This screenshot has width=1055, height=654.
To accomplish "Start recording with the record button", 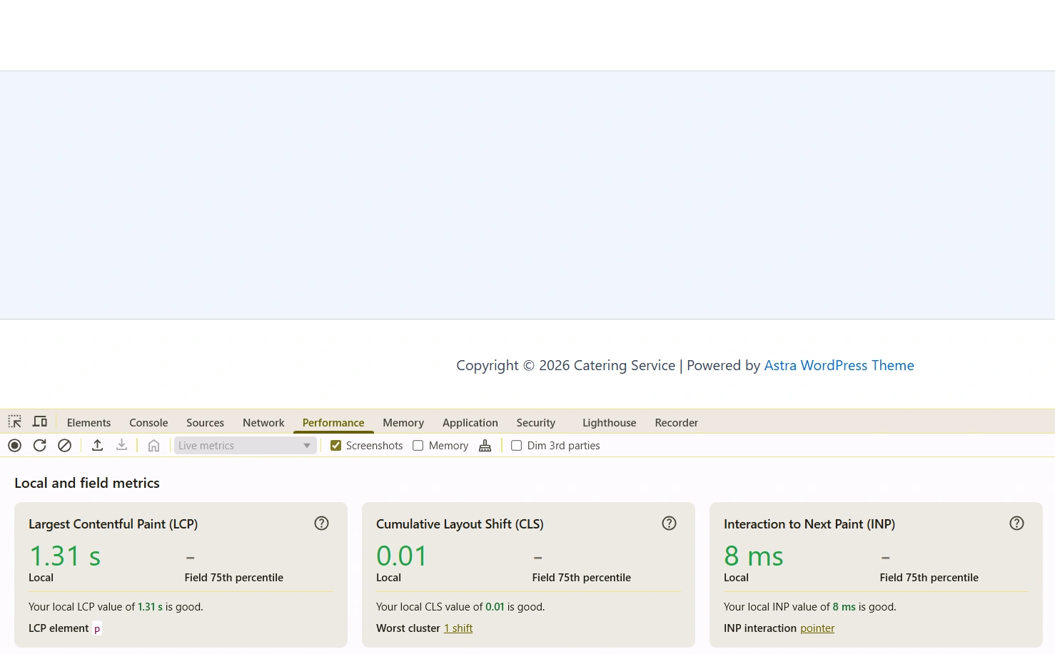I will pos(15,446).
